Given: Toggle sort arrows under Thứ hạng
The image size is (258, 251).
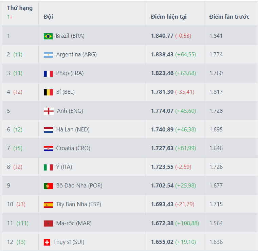Looking at the screenshot, I should (10, 17).
